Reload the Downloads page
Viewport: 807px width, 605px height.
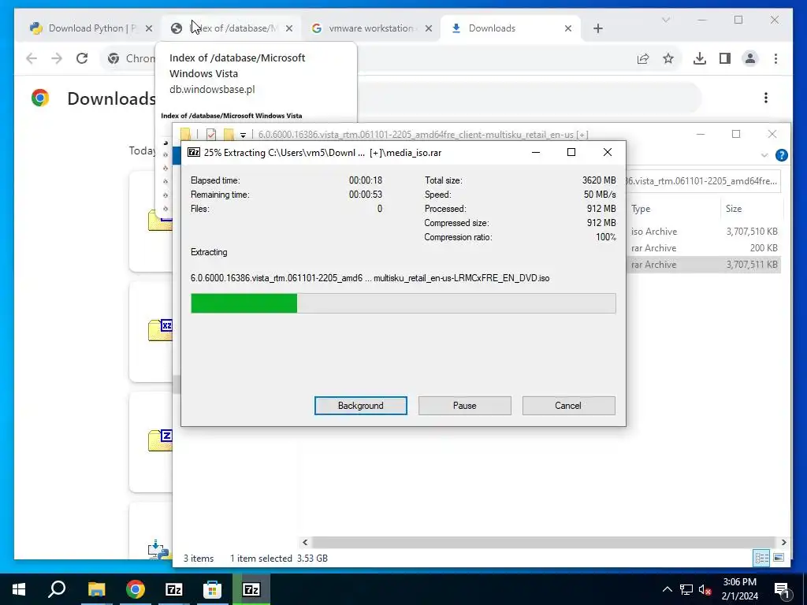coord(82,58)
